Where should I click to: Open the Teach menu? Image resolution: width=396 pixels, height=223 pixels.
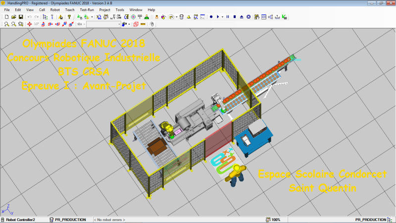[69, 10]
